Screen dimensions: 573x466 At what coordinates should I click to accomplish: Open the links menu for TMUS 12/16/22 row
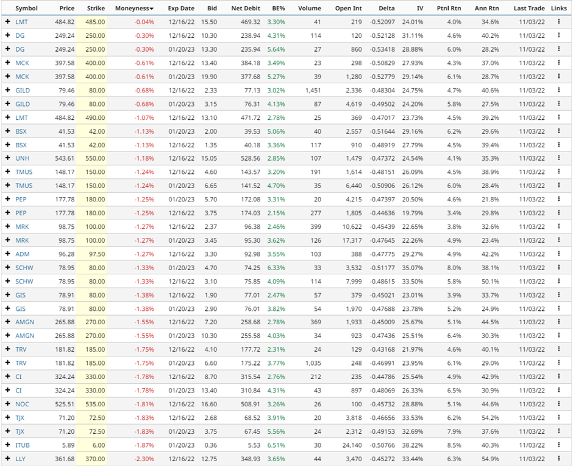click(x=559, y=172)
